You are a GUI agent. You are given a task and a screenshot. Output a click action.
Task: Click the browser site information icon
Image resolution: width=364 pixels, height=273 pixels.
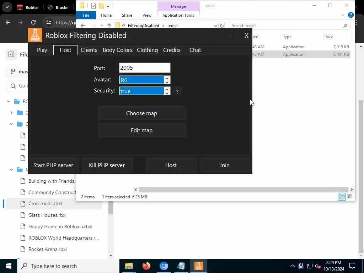[48, 22]
